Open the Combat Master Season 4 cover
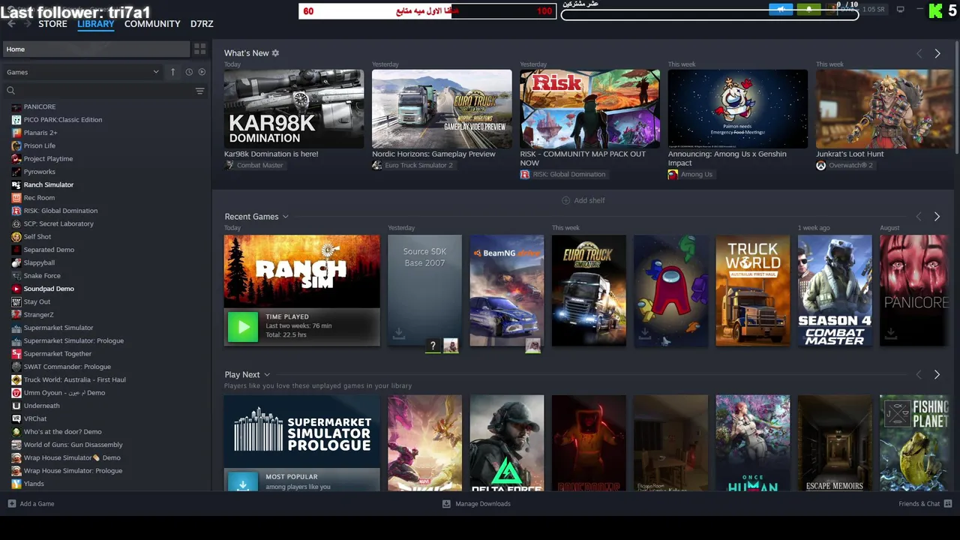Screen dimensions: 960x540 [x=835, y=291]
